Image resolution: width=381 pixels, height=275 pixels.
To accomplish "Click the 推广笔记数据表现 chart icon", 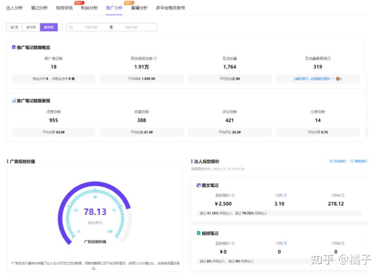I will pyautogui.click(x=13, y=101).
